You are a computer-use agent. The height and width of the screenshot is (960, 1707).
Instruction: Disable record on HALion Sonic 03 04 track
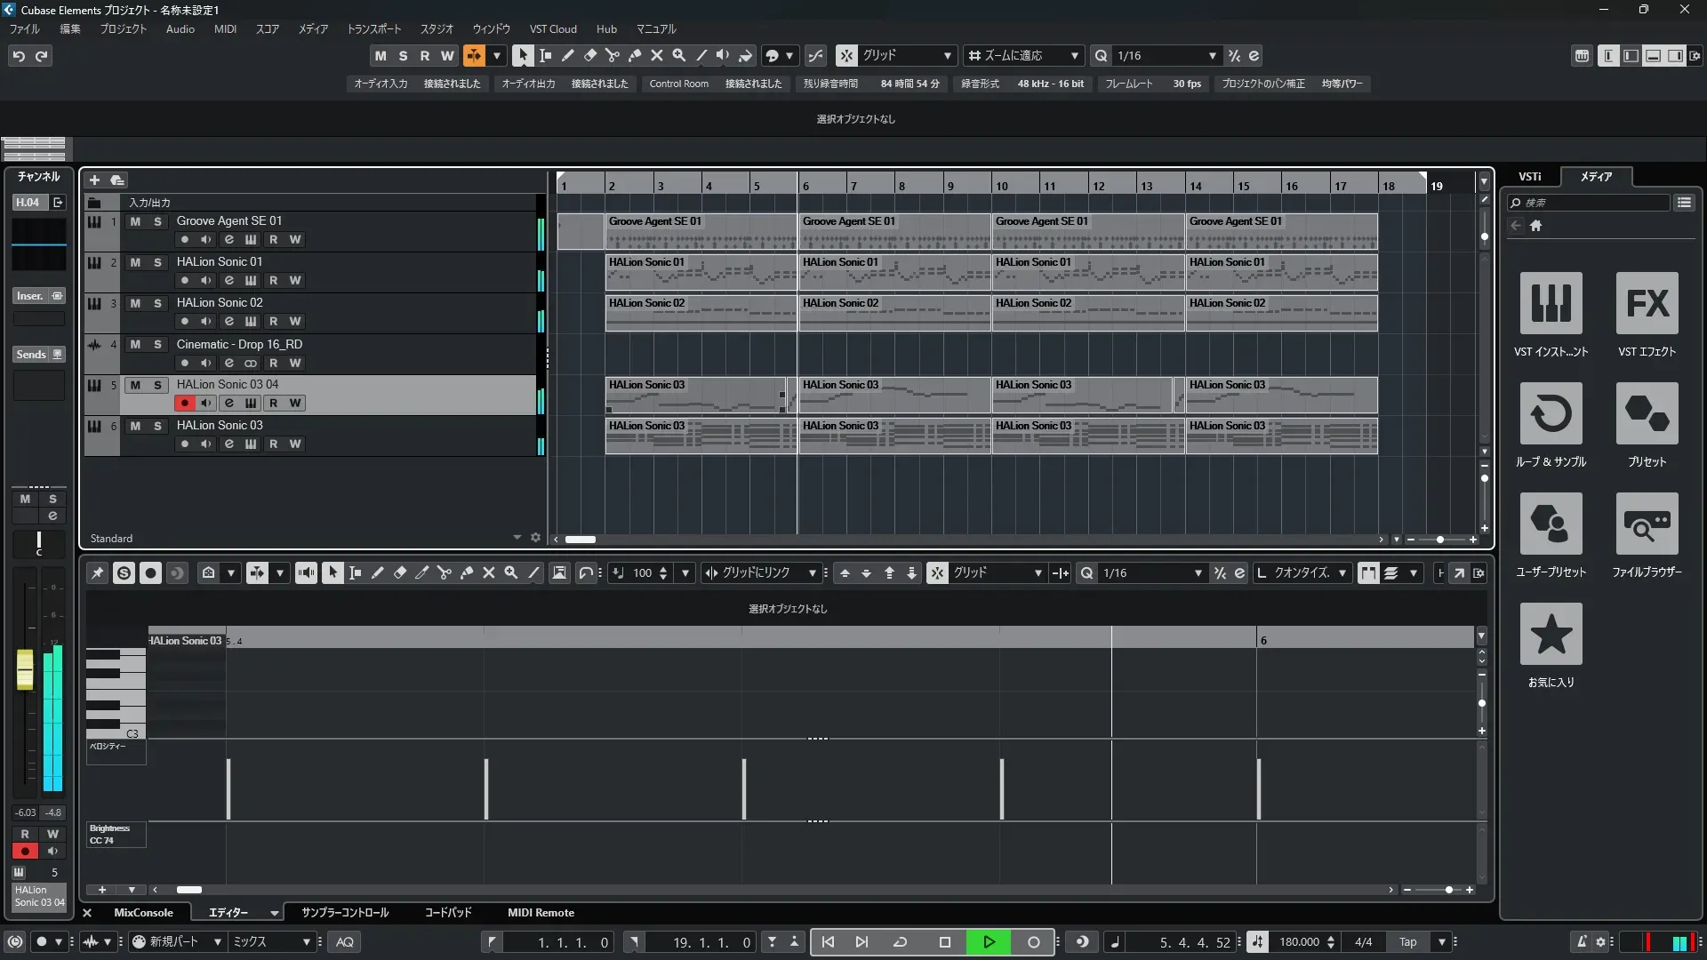(184, 404)
